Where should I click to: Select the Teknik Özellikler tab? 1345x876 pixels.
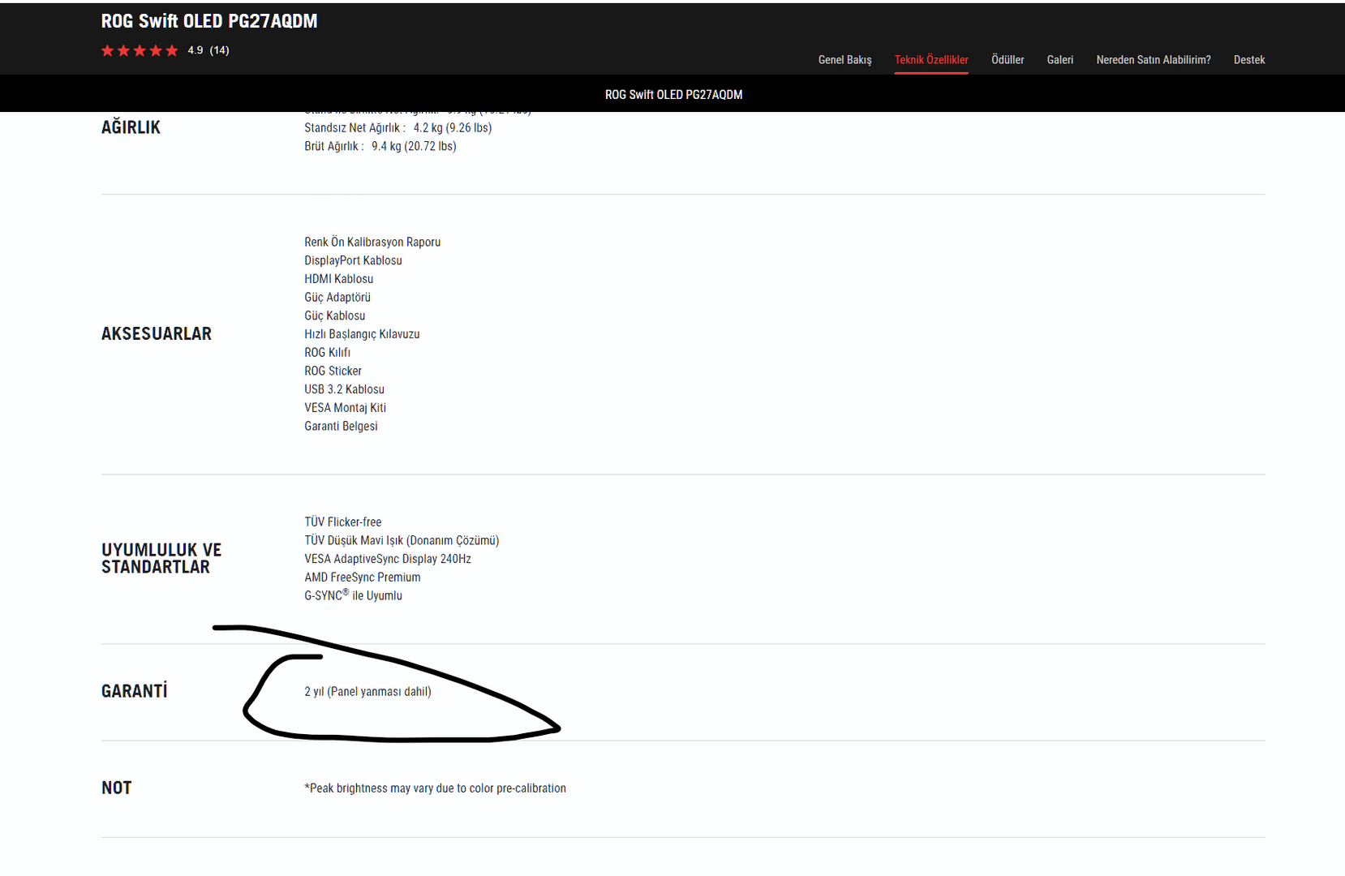click(x=931, y=60)
